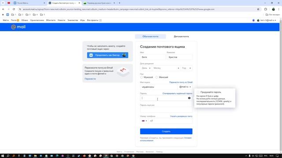The width and height of the screenshot is (282, 158).
Task: Reload the current page
Action: pos(14,9)
